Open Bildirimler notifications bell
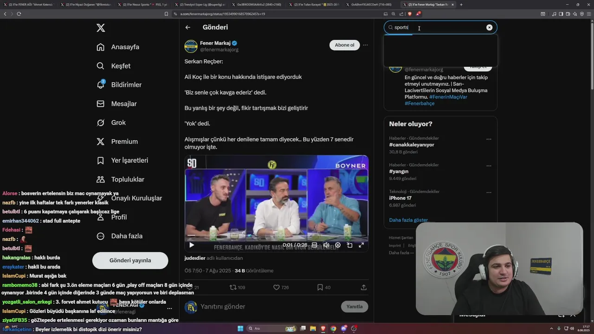 coord(100,84)
